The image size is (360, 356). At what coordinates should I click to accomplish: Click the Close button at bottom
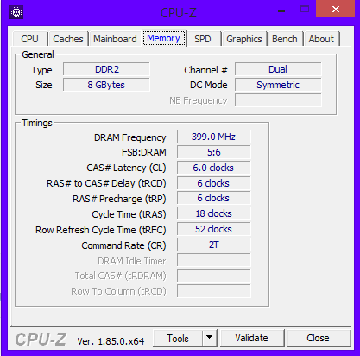tap(318, 338)
